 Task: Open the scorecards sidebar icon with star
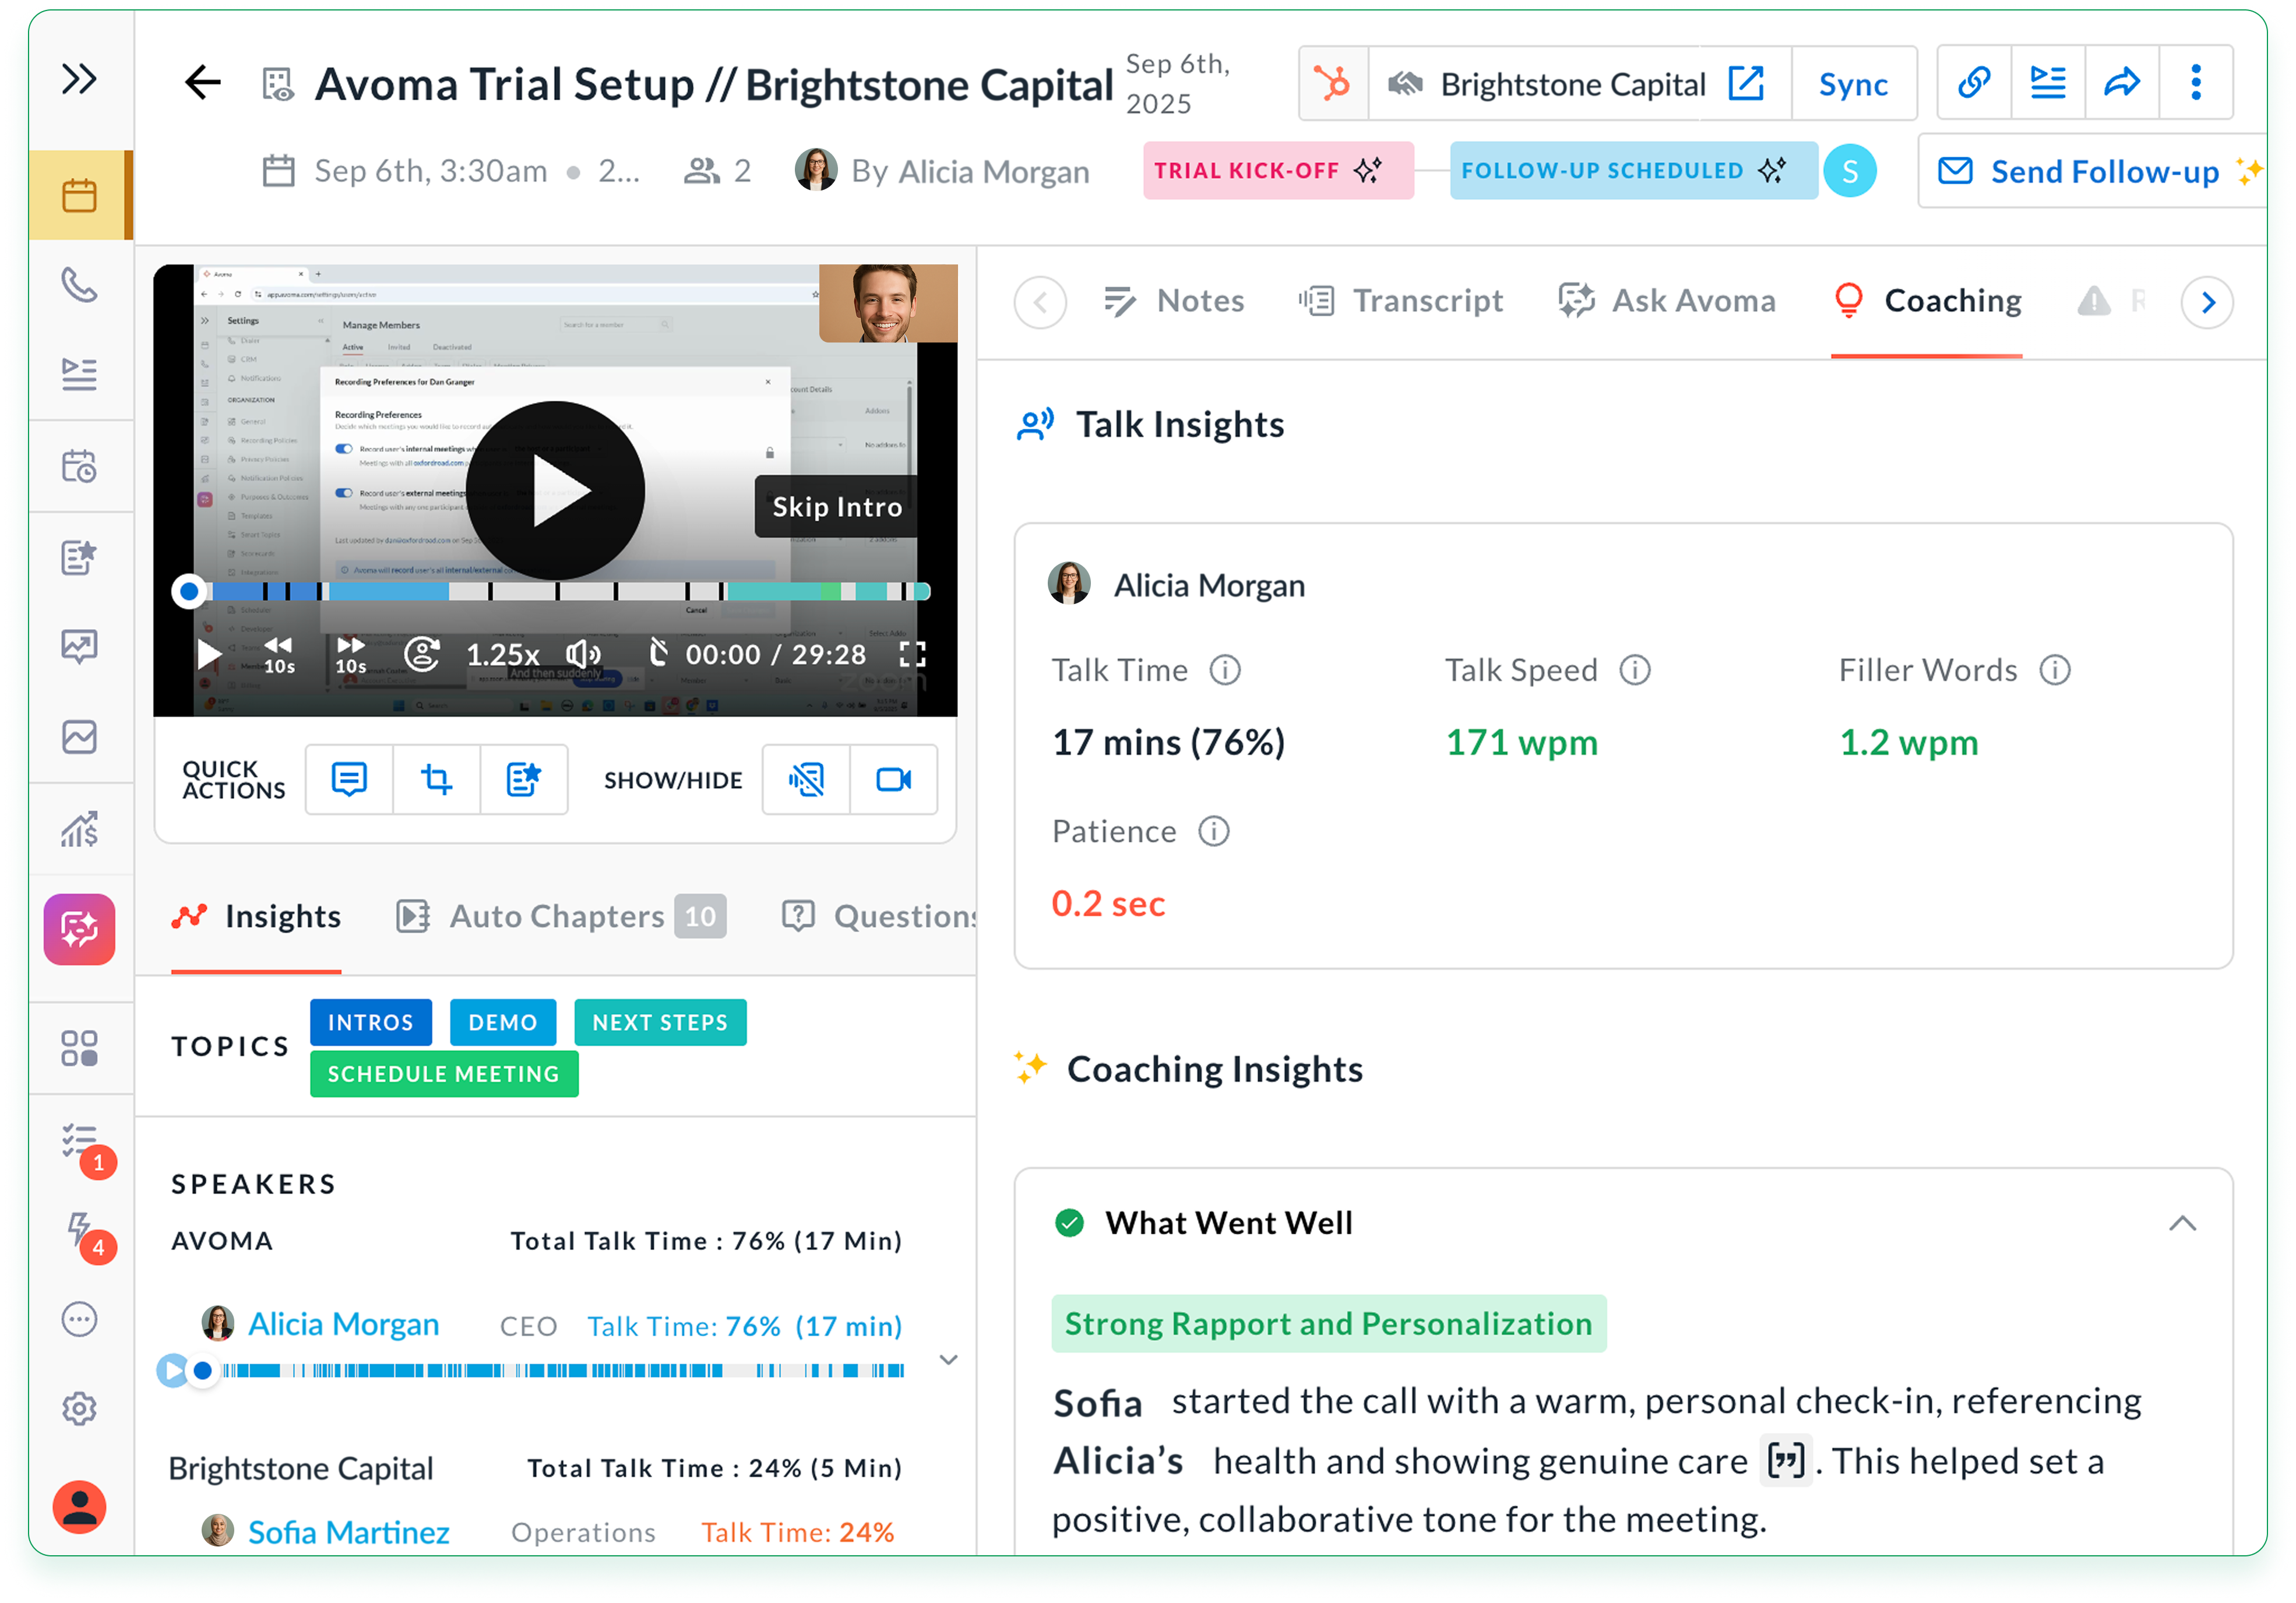click(79, 557)
